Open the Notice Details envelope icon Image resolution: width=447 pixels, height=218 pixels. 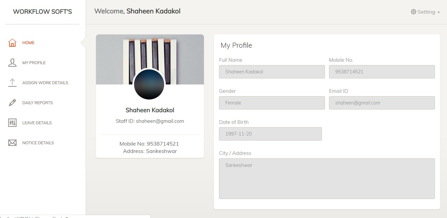(12, 143)
